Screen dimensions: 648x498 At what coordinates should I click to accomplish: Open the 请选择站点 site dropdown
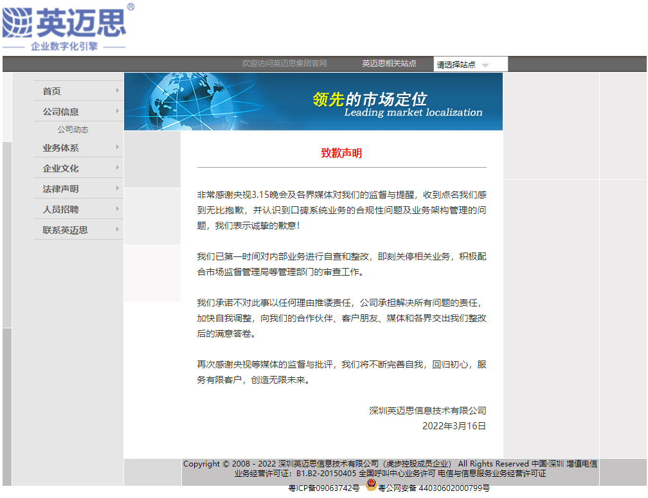[x=471, y=64]
